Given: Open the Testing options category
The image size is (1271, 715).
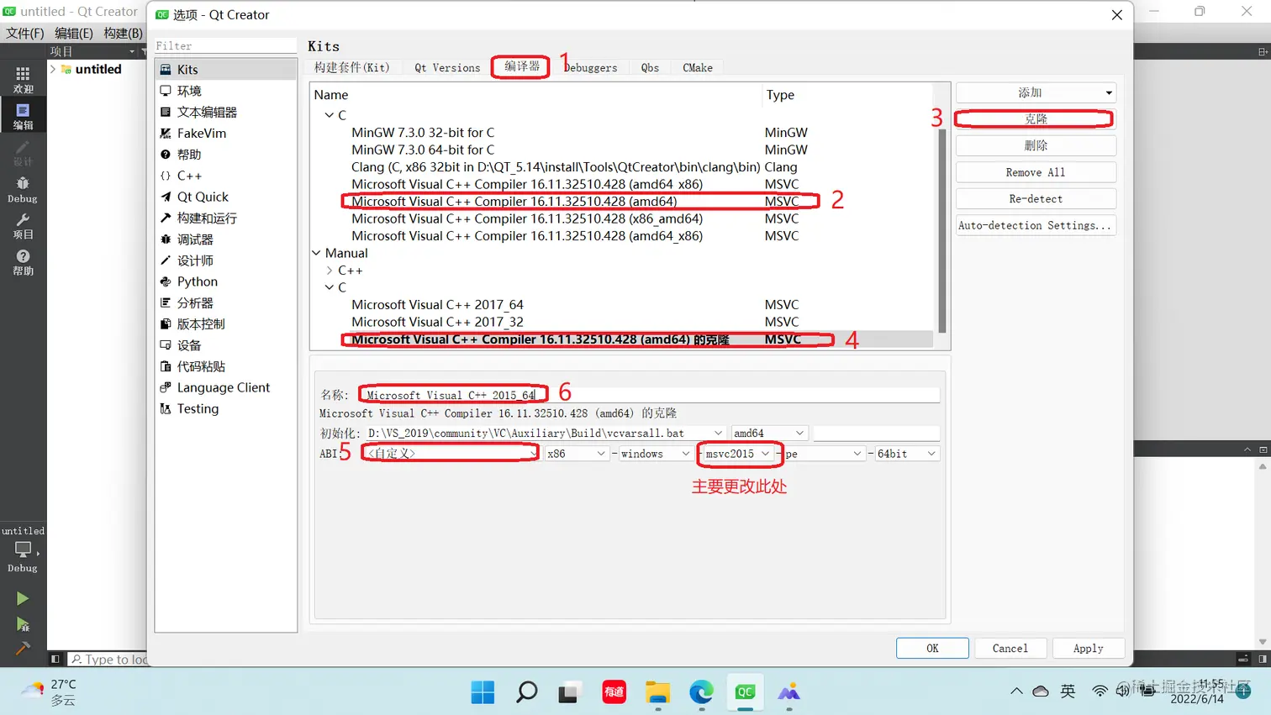Looking at the screenshot, I should [x=226, y=408].
